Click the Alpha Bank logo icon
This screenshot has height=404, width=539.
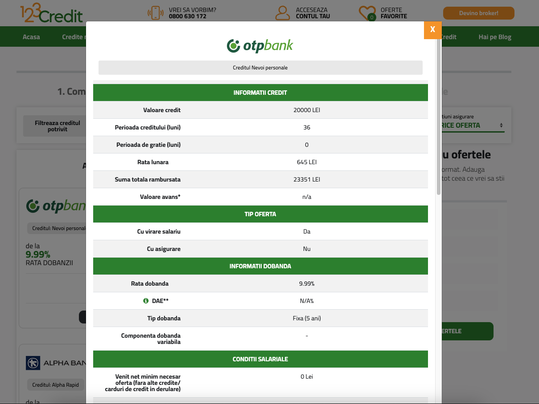coord(33,363)
